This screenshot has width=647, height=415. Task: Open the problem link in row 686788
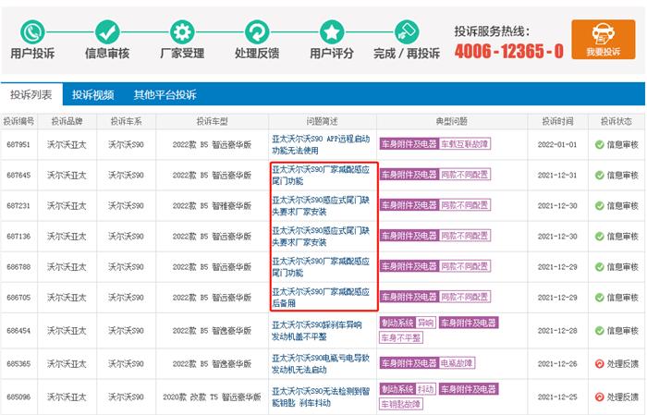321,267
